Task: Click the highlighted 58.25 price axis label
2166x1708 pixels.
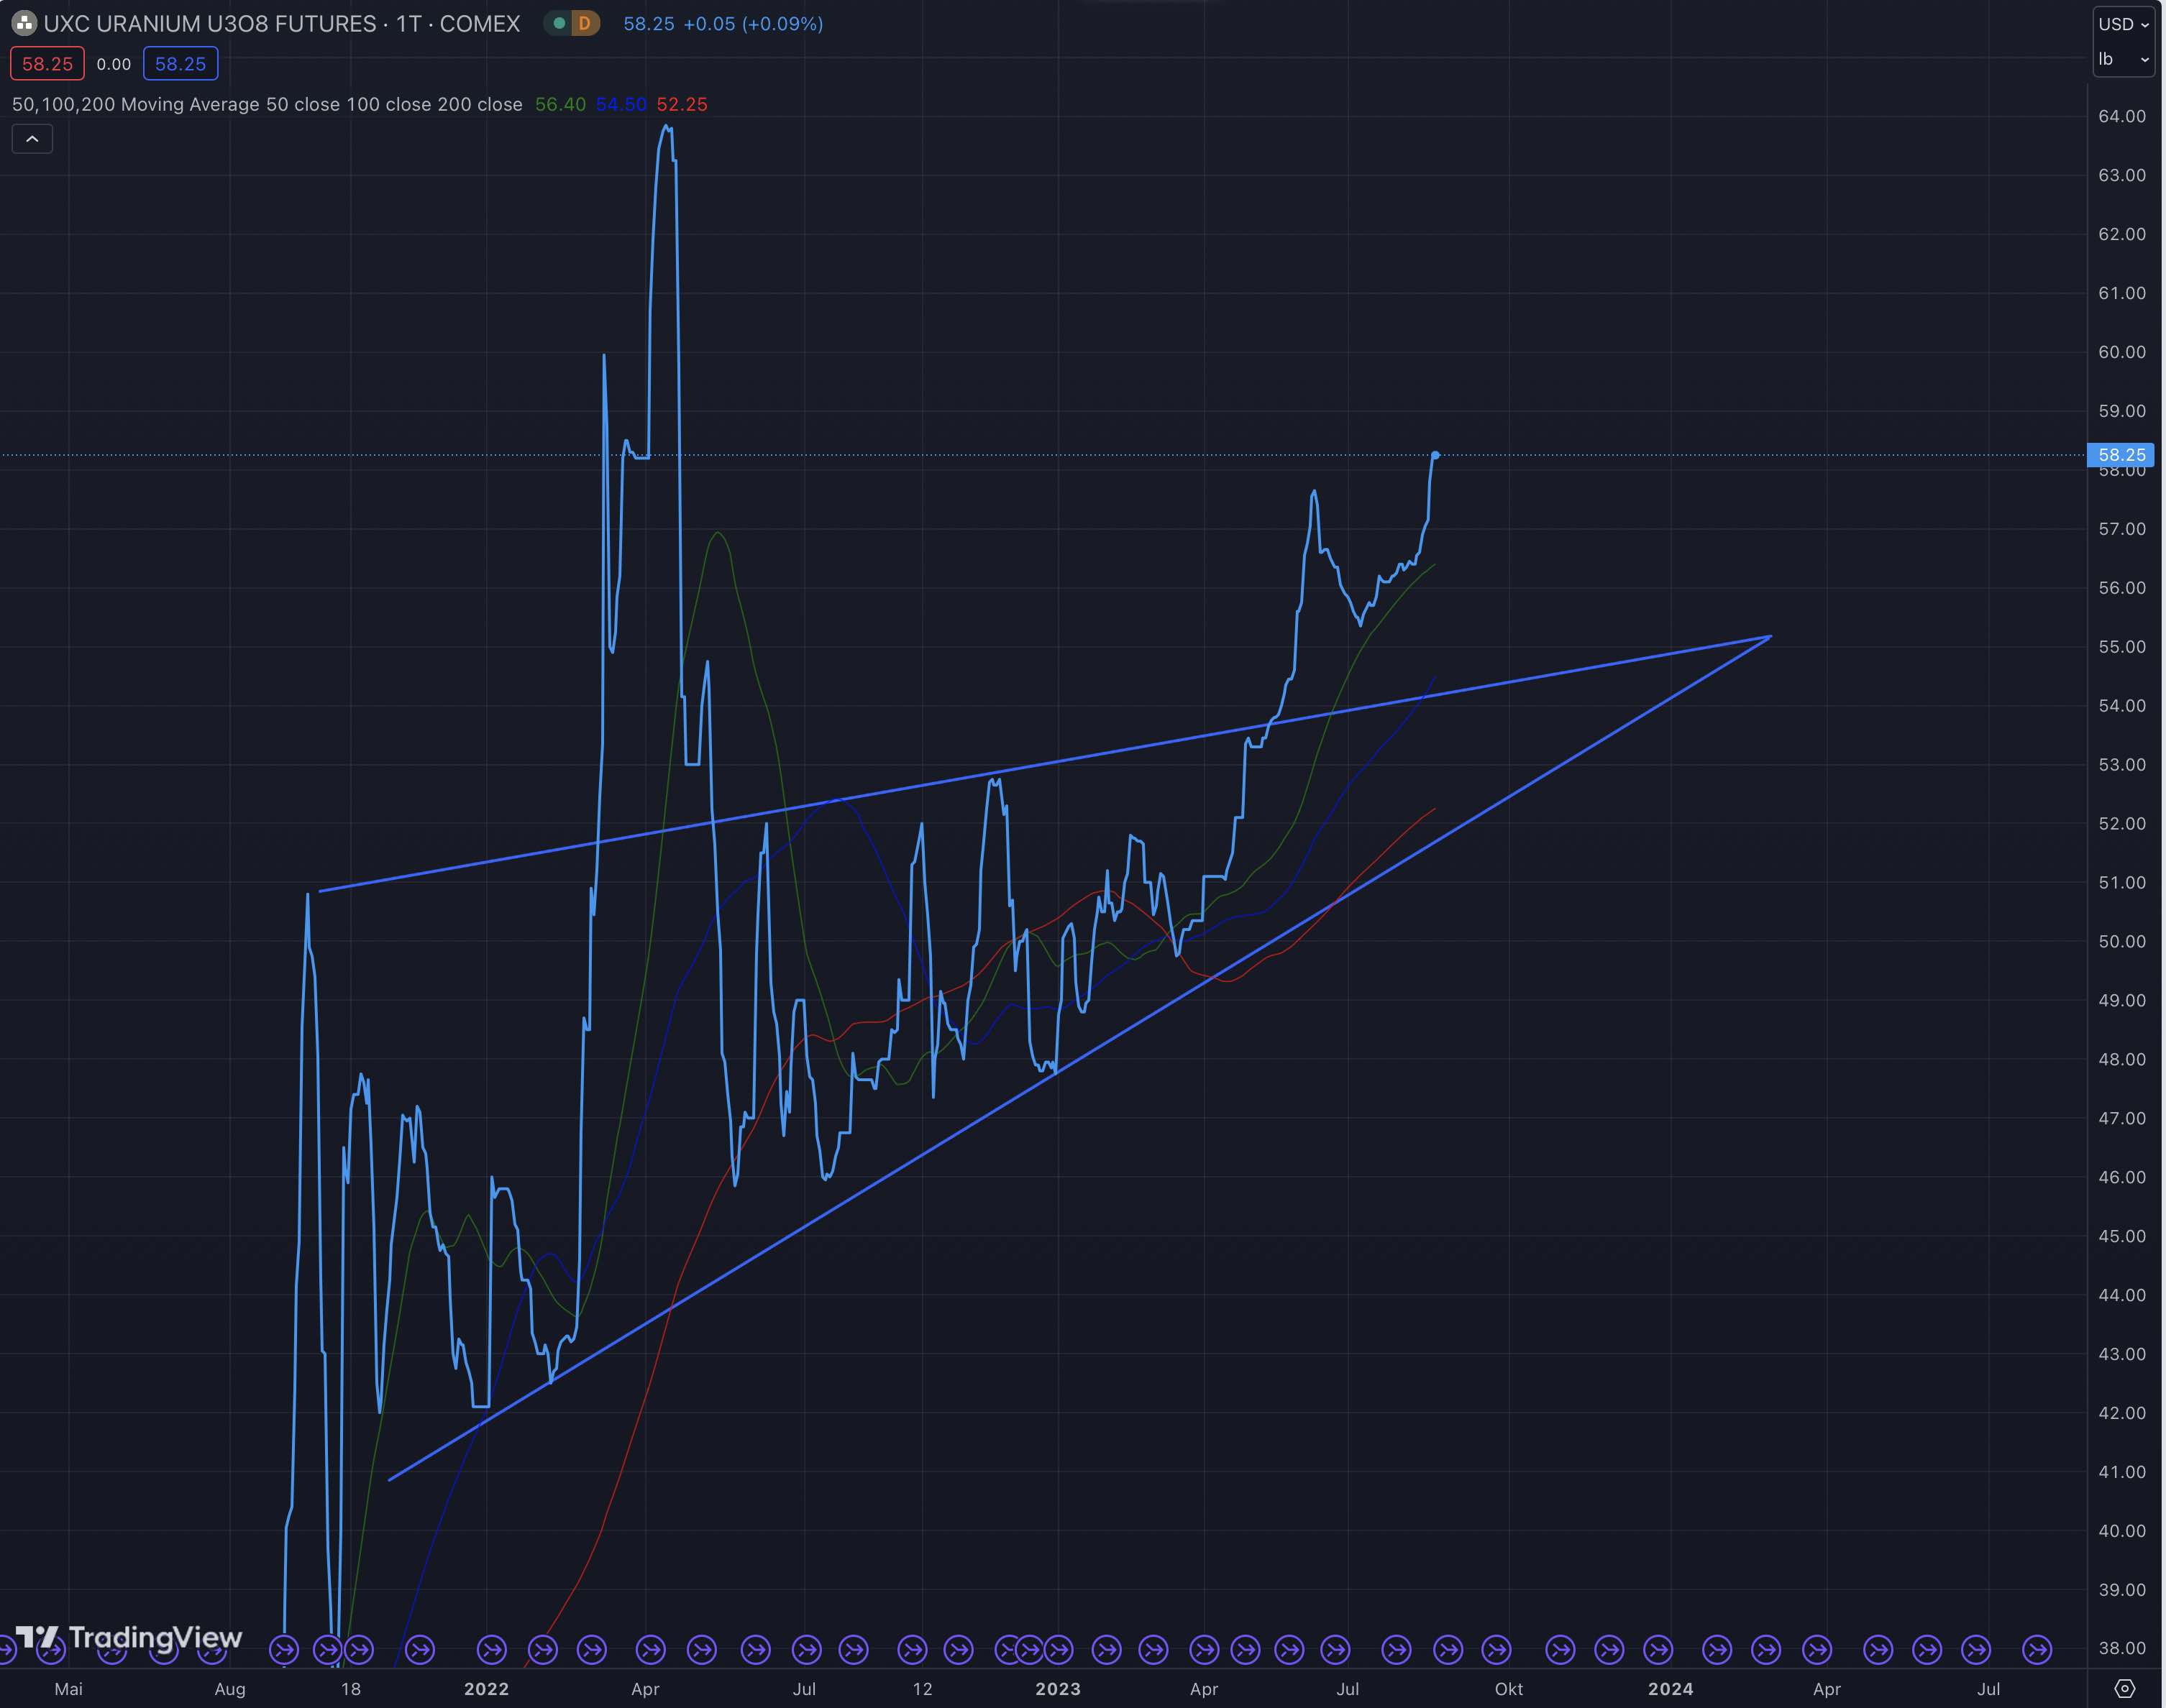Action: (x=2121, y=455)
